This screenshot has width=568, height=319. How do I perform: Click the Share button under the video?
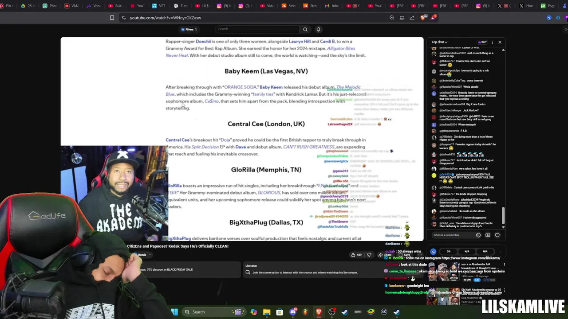(x=384, y=255)
